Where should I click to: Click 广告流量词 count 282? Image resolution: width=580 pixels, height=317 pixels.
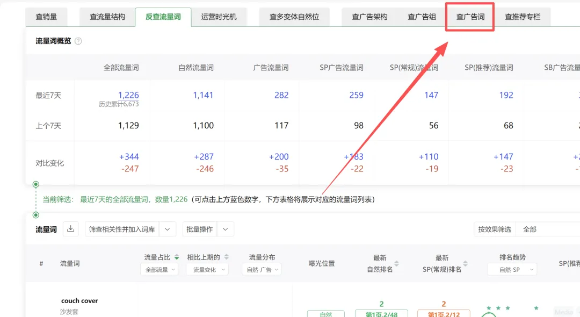pos(281,95)
